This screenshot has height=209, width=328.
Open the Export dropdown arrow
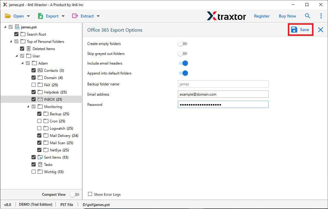pos(63,16)
